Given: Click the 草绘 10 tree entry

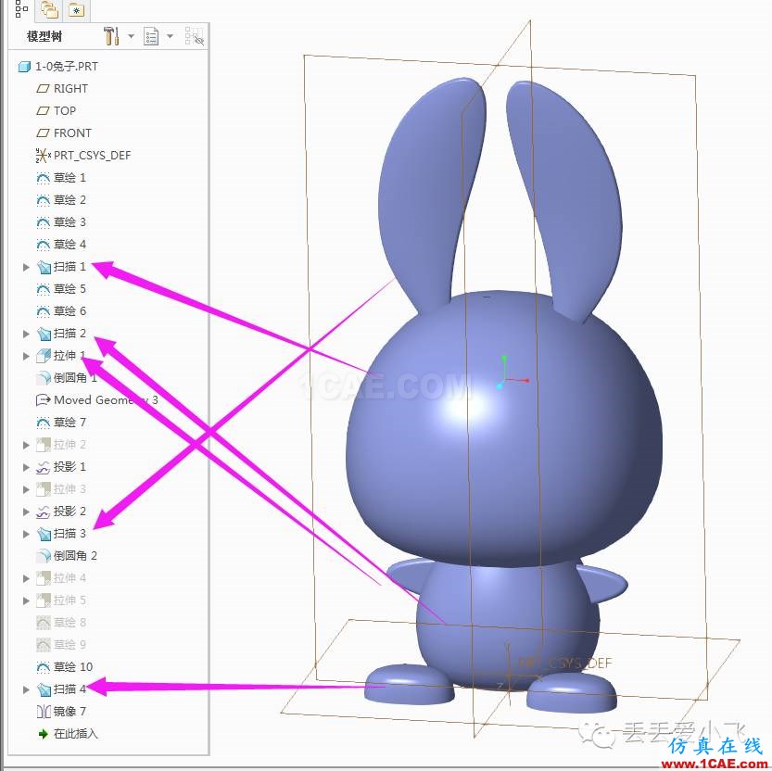Looking at the screenshot, I should 73,667.
